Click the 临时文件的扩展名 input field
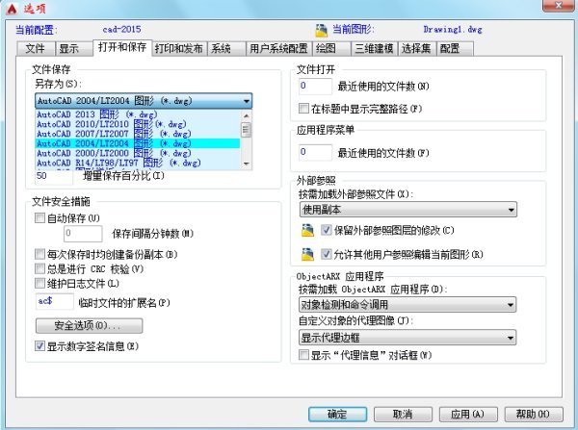Screen dimensions: 578x430 [x=55, y=301]
